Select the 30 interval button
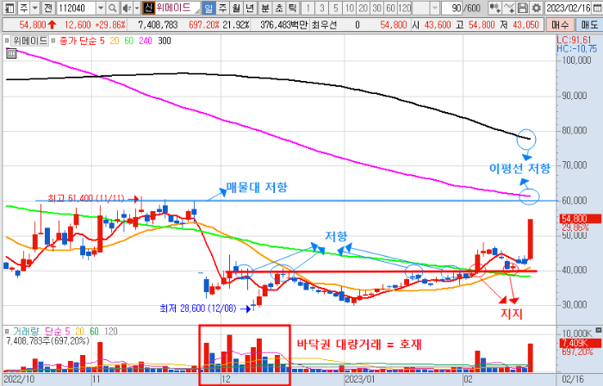The width and height of the screenshot is (603, 386). (377, 8)
